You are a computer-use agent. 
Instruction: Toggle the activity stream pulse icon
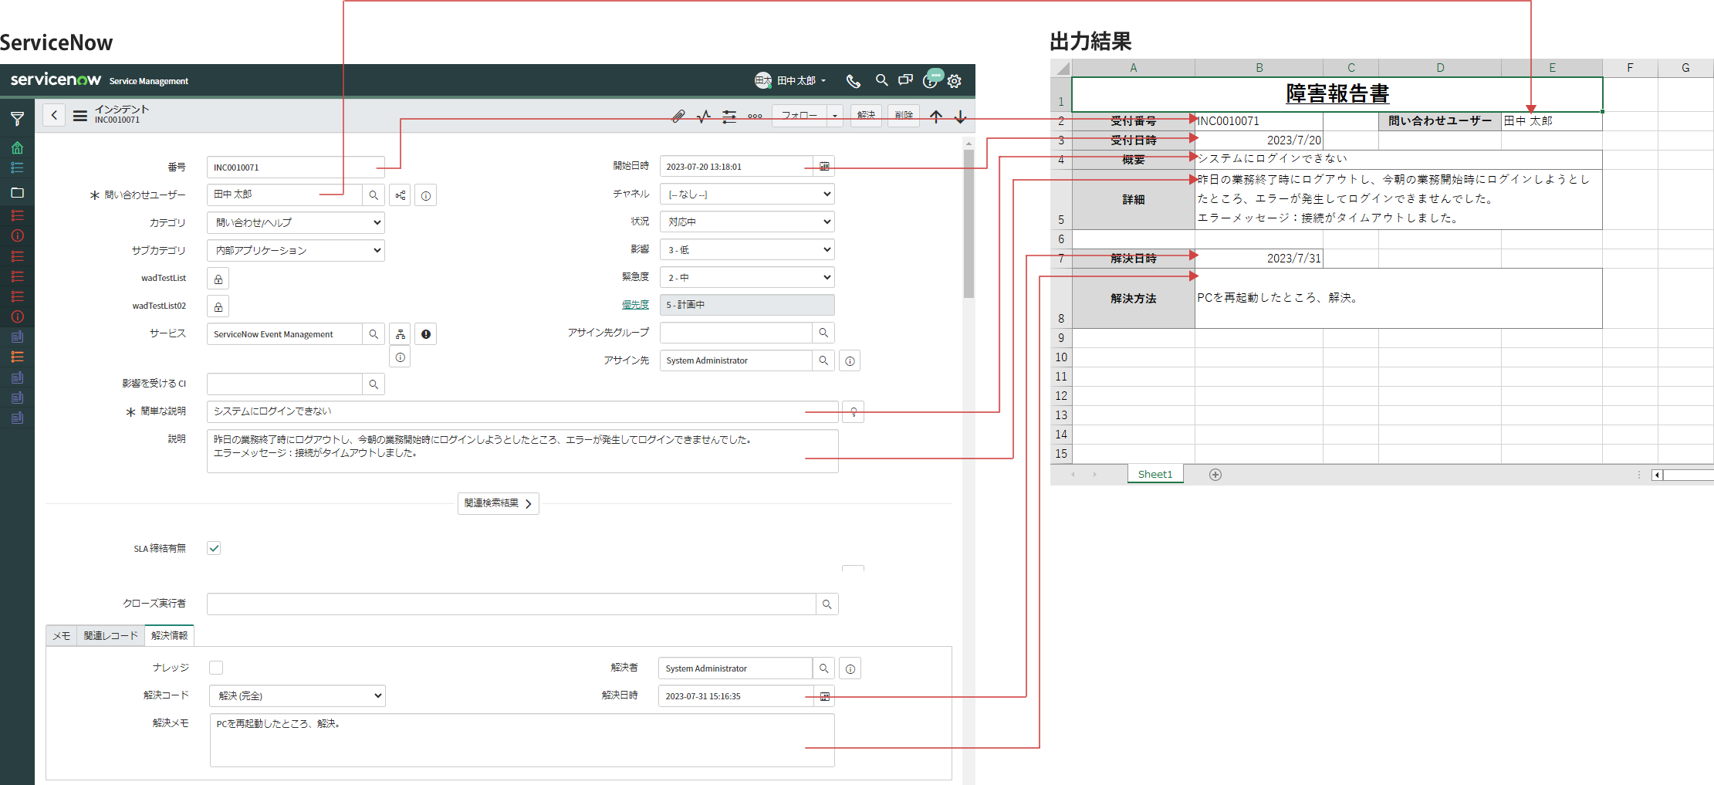[x=704, y=117]
